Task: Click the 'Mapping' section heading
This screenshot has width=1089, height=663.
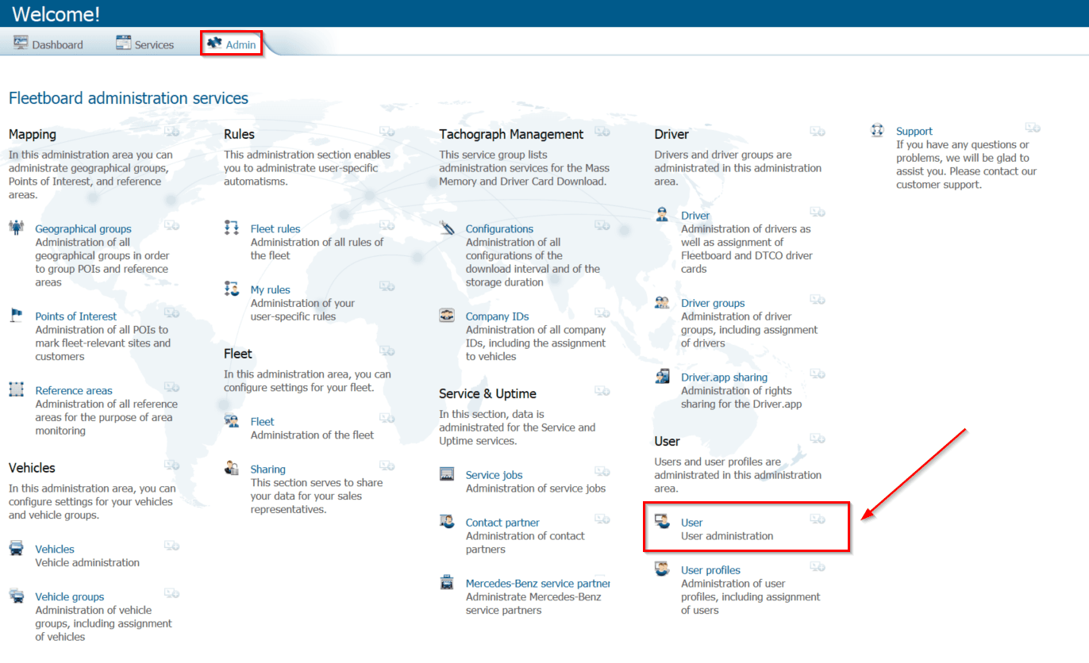Action: pyautogui.click(x=33, y=134)
